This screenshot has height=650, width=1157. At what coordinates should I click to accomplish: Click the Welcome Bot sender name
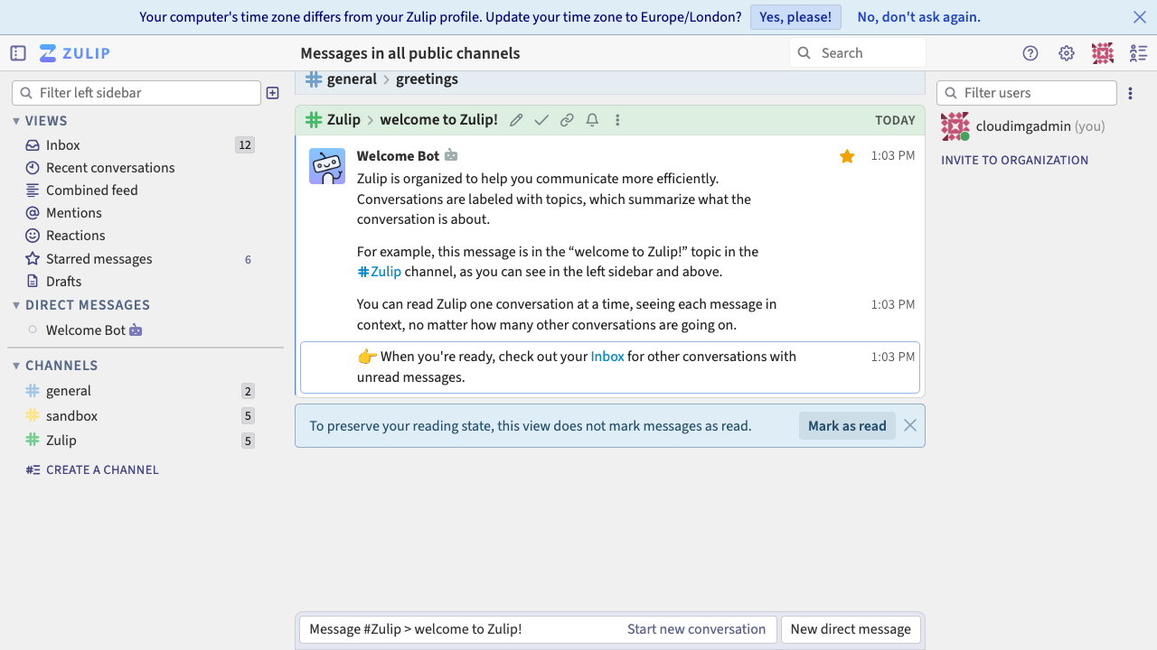[398, 156]
